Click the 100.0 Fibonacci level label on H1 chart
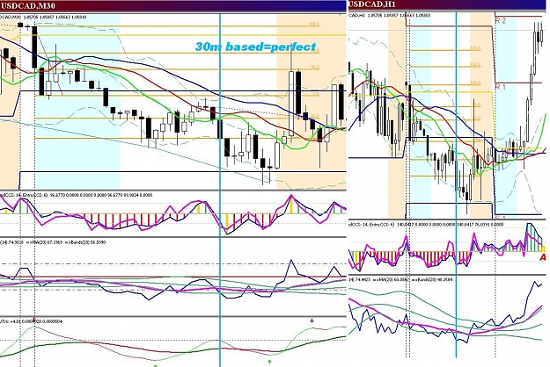 pos(475,83)
